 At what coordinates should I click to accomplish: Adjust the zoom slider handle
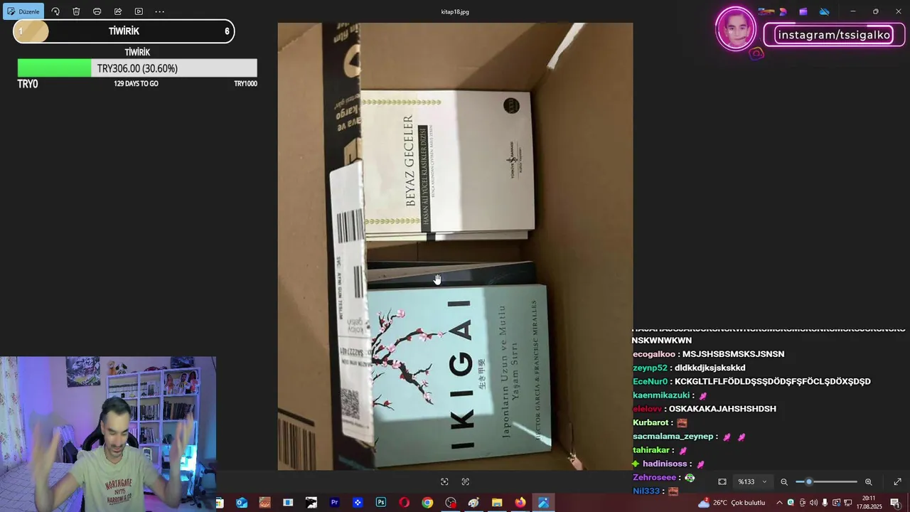click(808, 481)
